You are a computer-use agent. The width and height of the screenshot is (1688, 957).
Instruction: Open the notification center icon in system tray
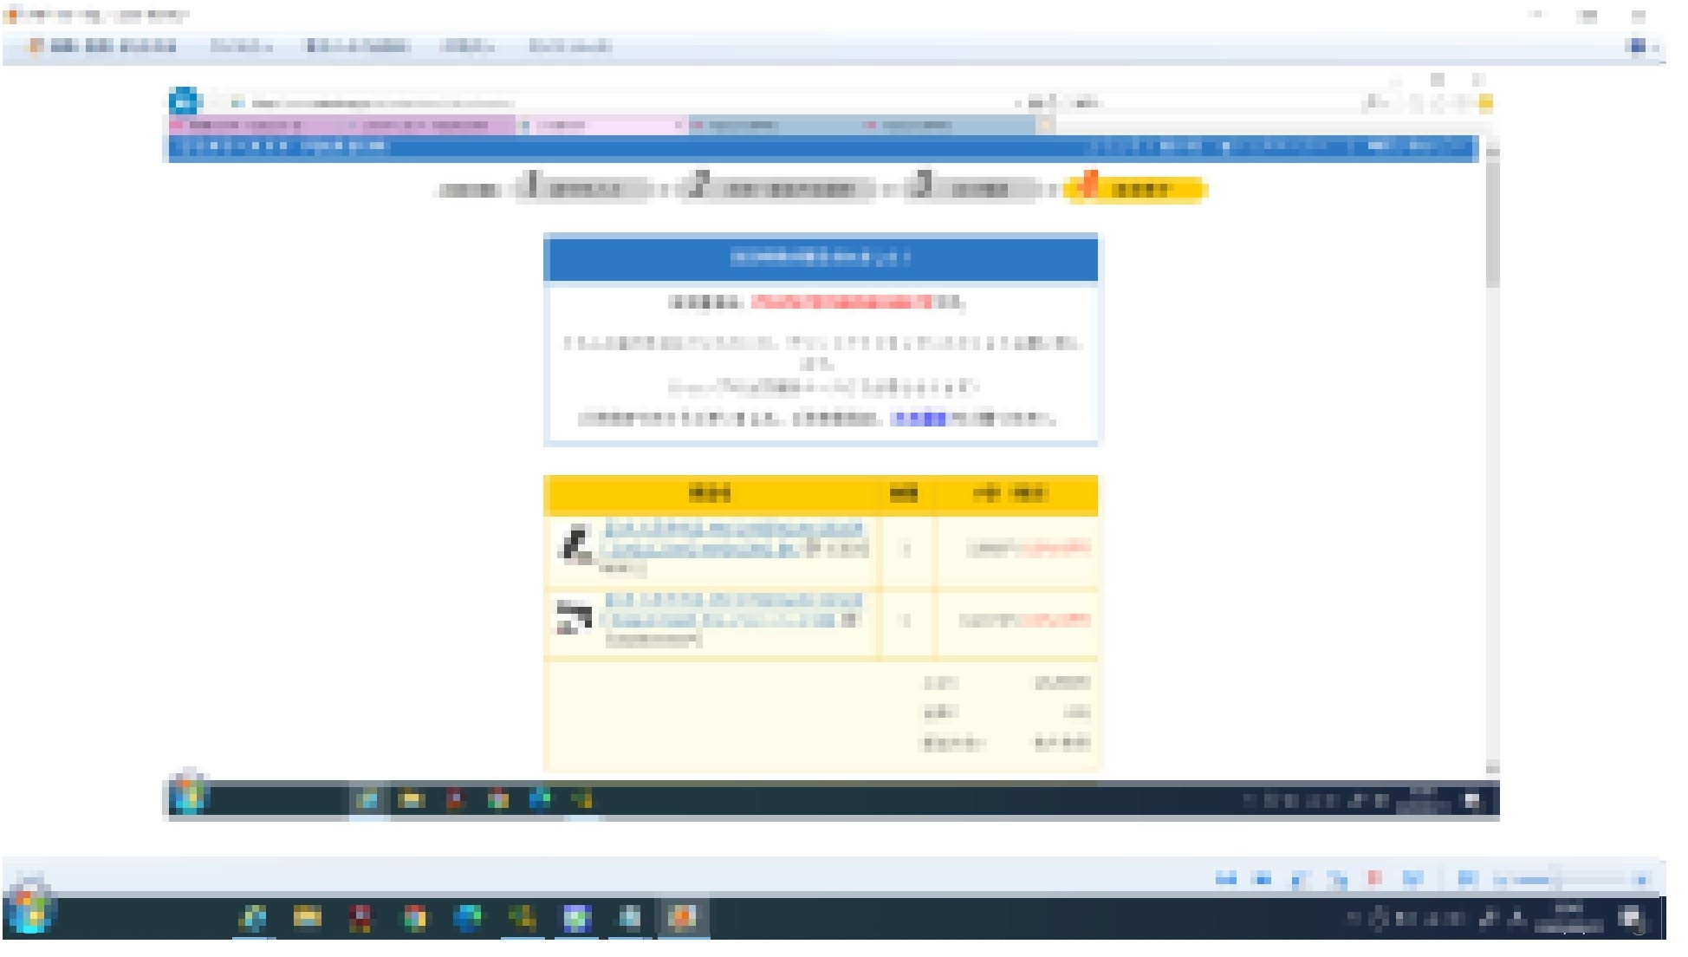click(1631, 918)
